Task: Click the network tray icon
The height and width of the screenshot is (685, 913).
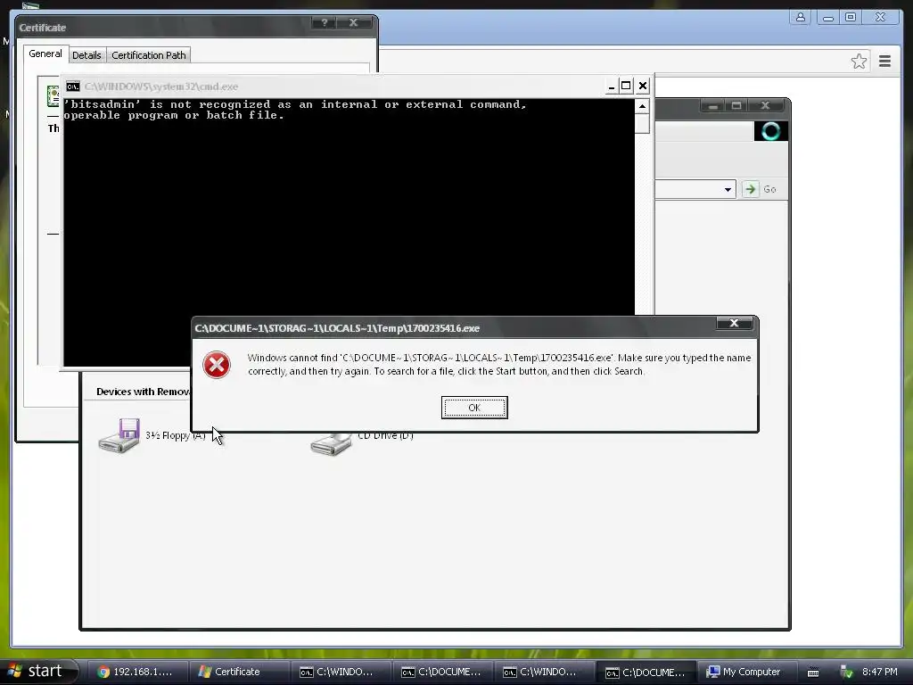Action: click(x=846, y=673)
